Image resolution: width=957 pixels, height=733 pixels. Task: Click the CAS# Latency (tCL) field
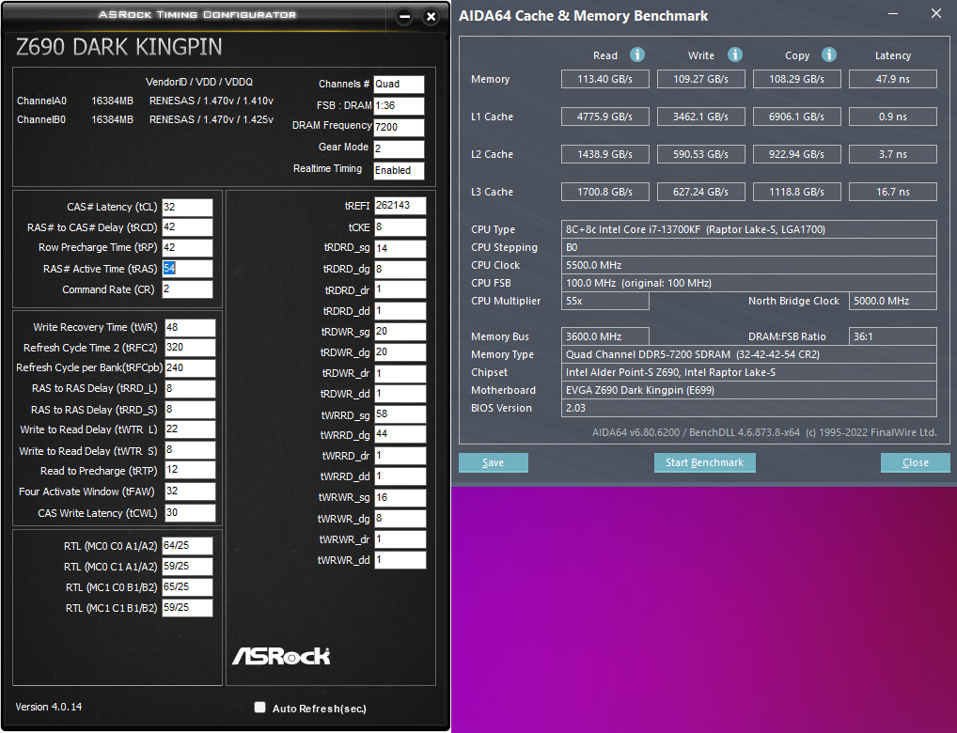[187, 207]
